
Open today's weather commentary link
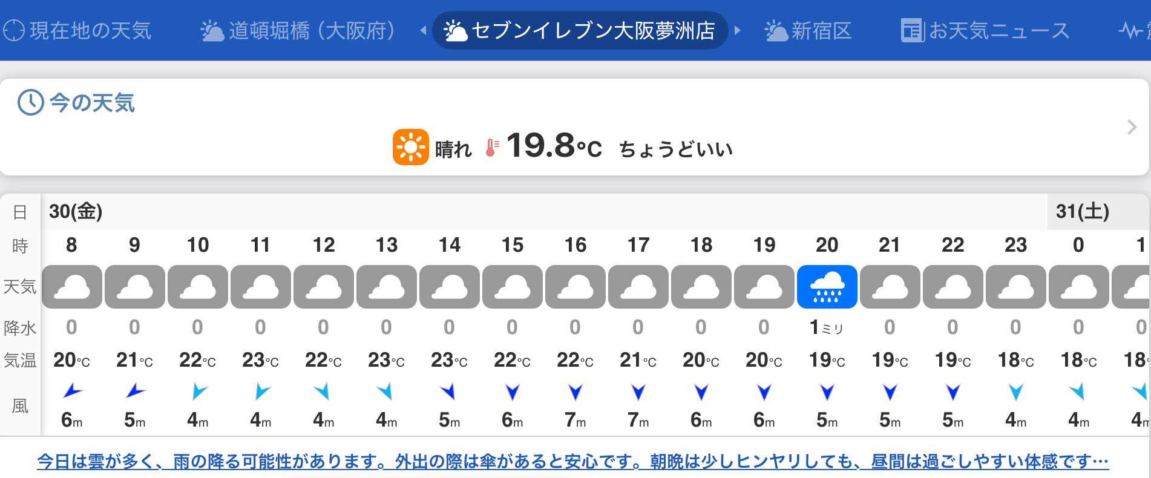572,462
